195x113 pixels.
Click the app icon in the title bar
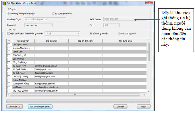point(4,3)
